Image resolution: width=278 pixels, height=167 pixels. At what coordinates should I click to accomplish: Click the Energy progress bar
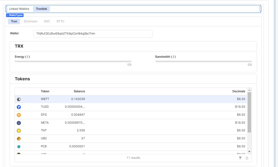(x=73, y=61)
